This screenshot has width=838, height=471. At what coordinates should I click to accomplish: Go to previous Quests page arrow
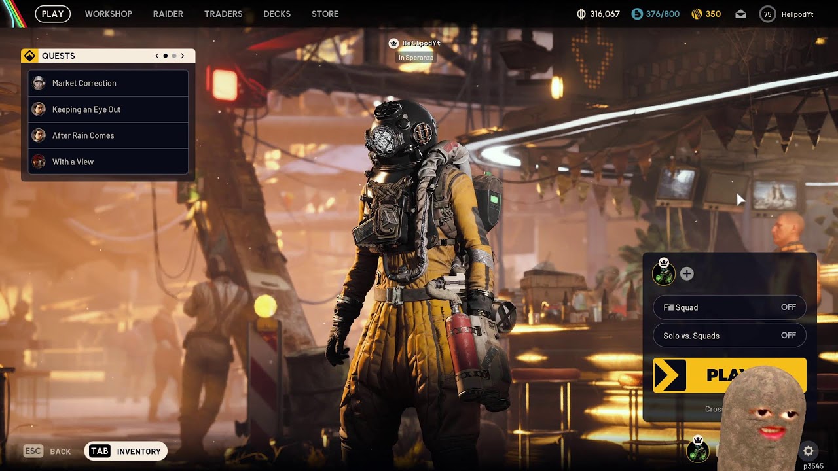coord(157,56)
